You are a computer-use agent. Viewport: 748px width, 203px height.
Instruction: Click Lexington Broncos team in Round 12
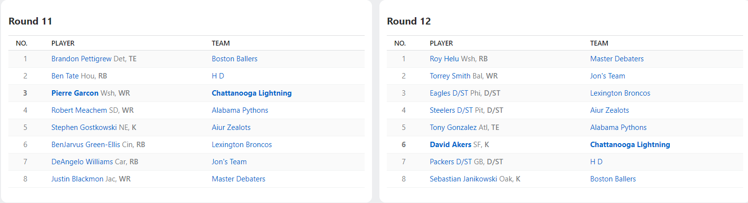click(x=620, y=93)
